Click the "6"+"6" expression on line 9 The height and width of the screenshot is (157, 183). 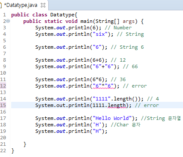pyautogui.click(x=103, y=66)
